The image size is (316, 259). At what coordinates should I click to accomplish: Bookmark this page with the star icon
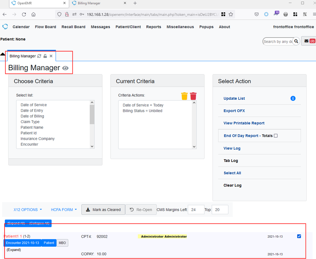231,14
